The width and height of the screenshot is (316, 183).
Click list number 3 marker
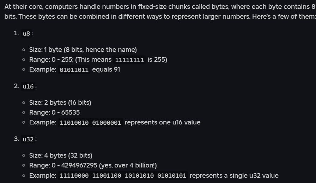click(17, 139)
